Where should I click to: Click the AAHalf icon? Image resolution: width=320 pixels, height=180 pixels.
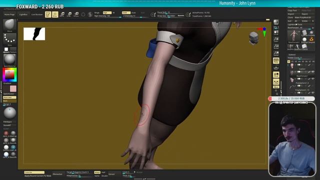(276, 53)
